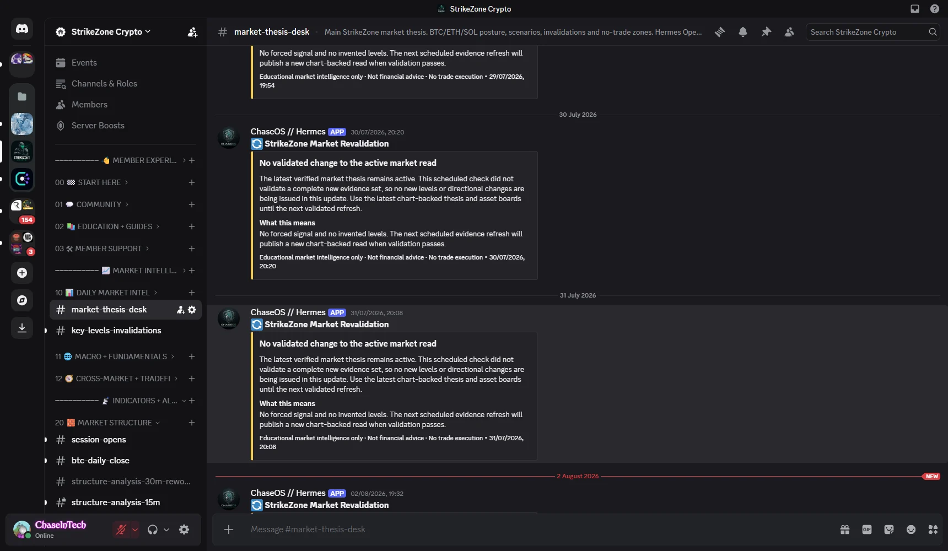Collapse MARKET STRUCTURE category

(x=107, y=423)
